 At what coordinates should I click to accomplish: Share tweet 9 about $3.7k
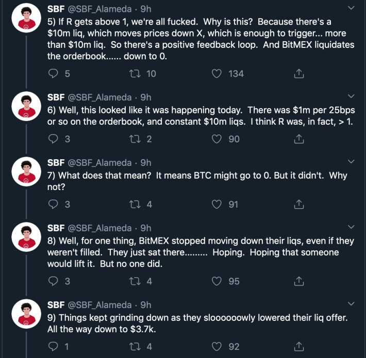click(298, 346)
